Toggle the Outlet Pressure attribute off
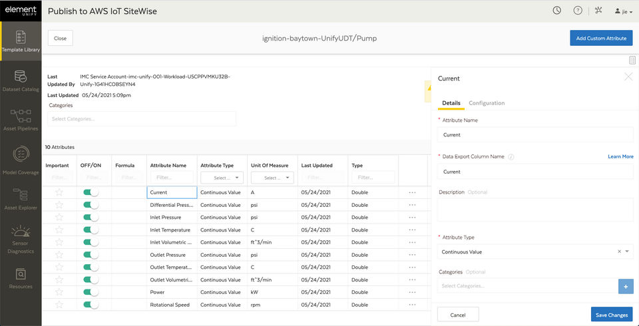The image size is (639, 326). click(x=91, y=255)
